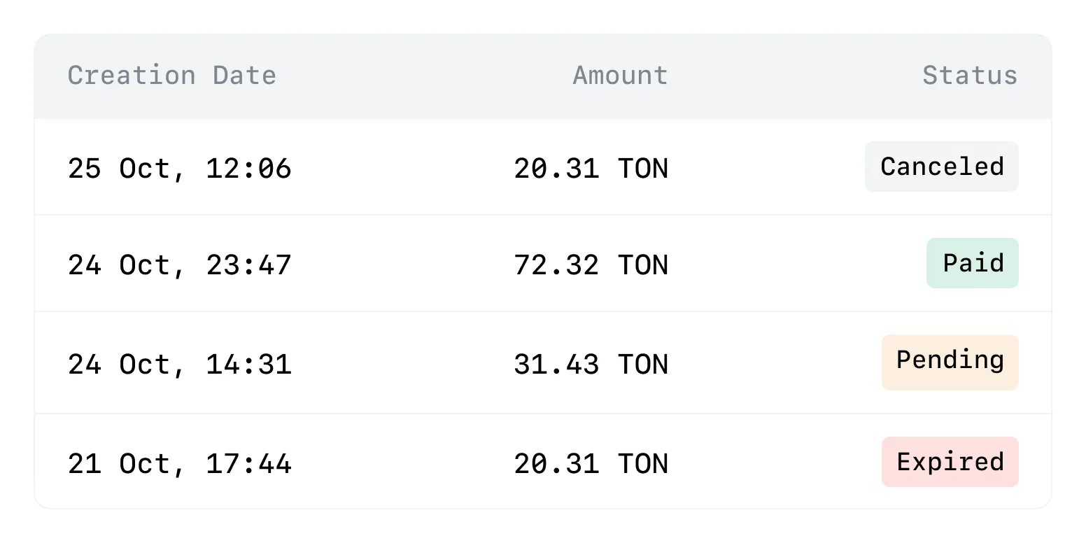
Task: Sort by the Amount column header
Action: (620, 76)
